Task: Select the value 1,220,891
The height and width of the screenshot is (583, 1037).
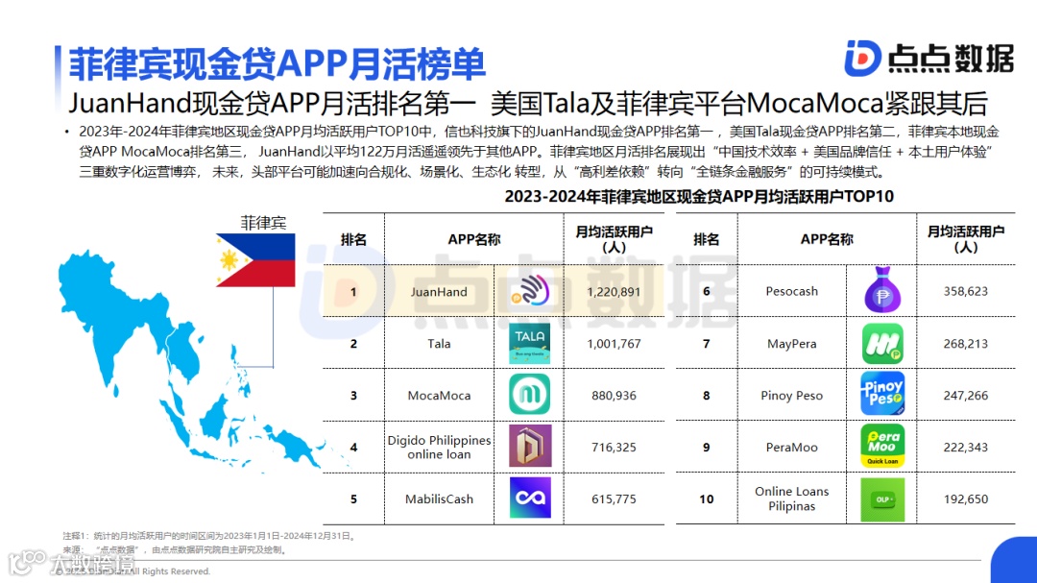Action: coord(613,292)
